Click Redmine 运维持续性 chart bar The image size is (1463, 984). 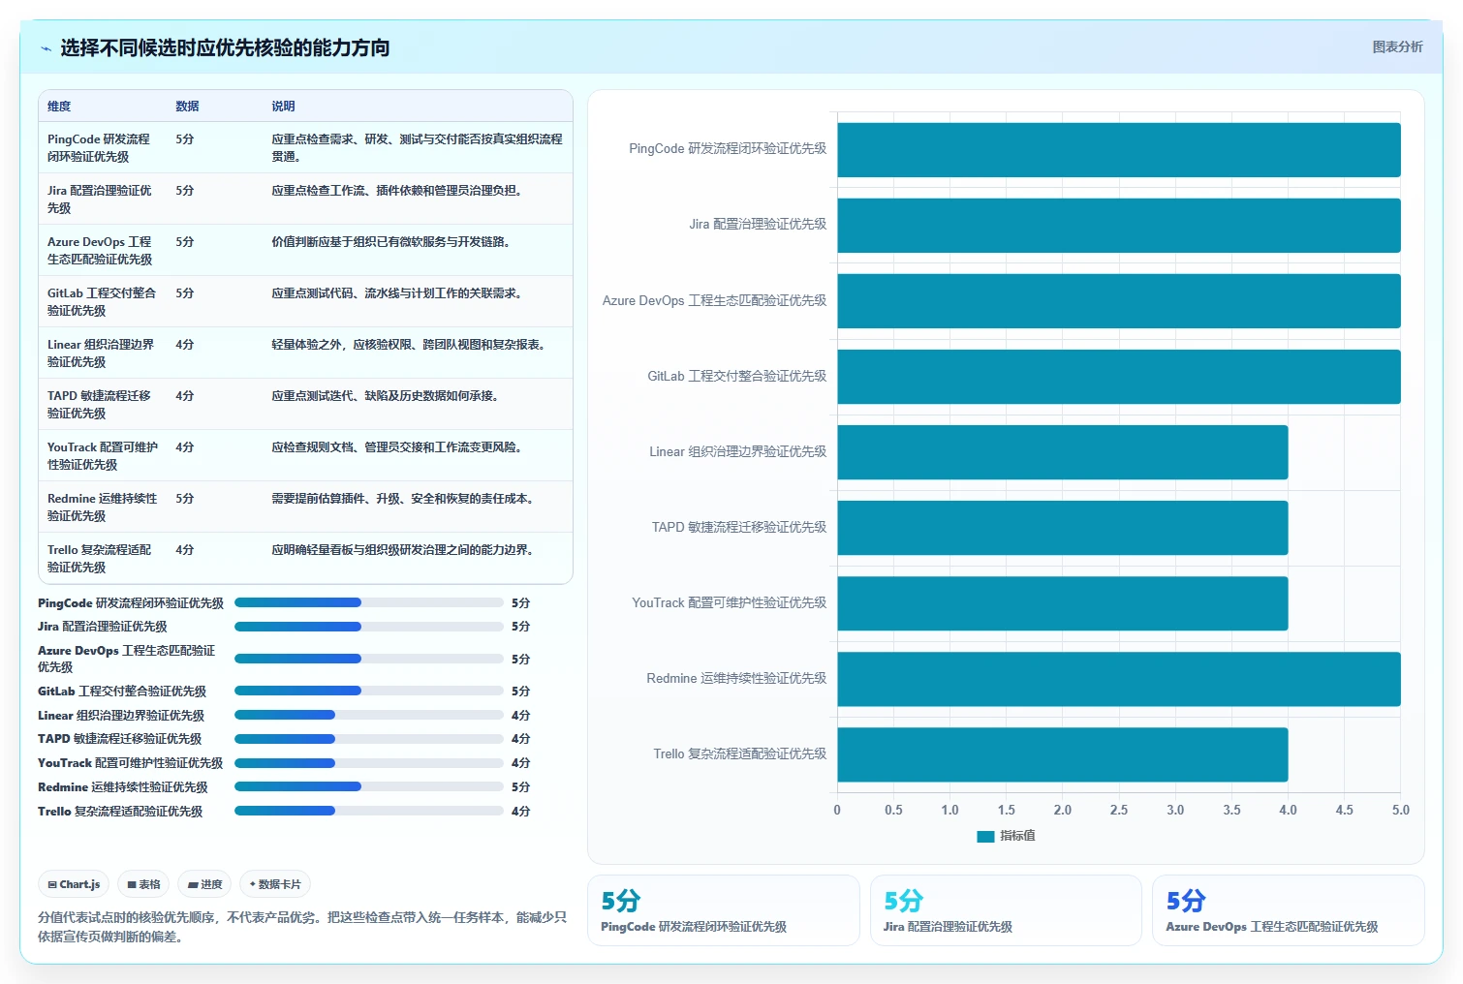point(1119,678)
